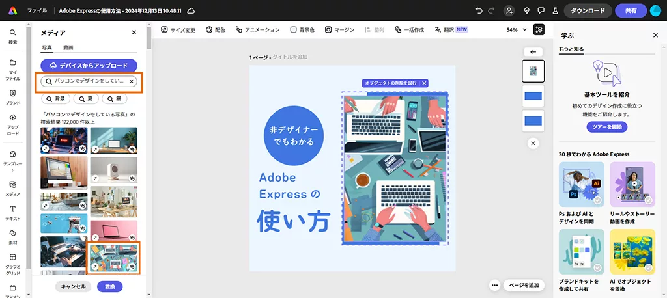
Task: Switch to the 写真 tab
Action: point(47,47)
